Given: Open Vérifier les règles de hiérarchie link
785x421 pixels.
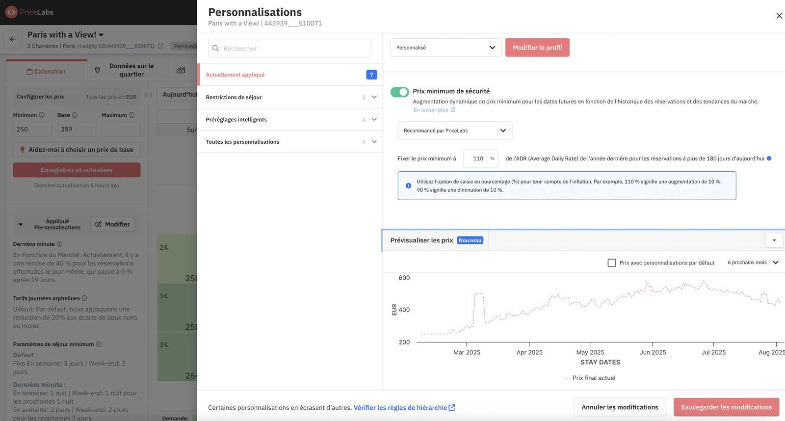Looking at the screenshot, I should point(404,408).
